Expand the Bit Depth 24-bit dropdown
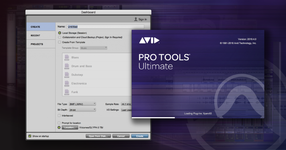286x150 pixels. (82, 110)
